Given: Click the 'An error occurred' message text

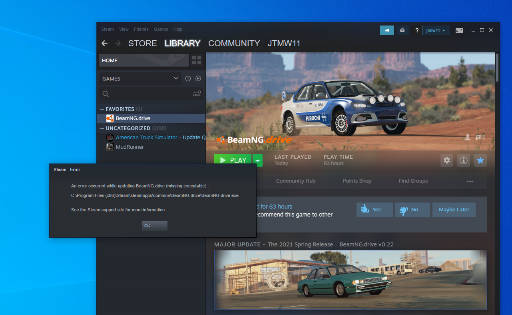Looking at the screenshot, I should coord(140,186).
